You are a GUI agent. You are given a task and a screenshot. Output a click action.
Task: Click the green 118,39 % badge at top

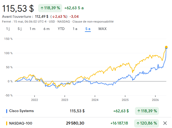[50, 8]
